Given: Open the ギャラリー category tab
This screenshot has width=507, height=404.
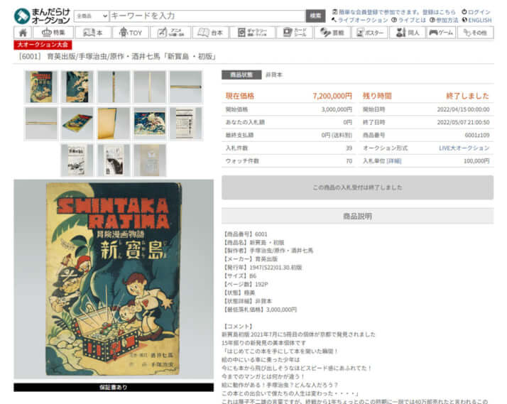Looking at the screenshot, I should 252,33.
